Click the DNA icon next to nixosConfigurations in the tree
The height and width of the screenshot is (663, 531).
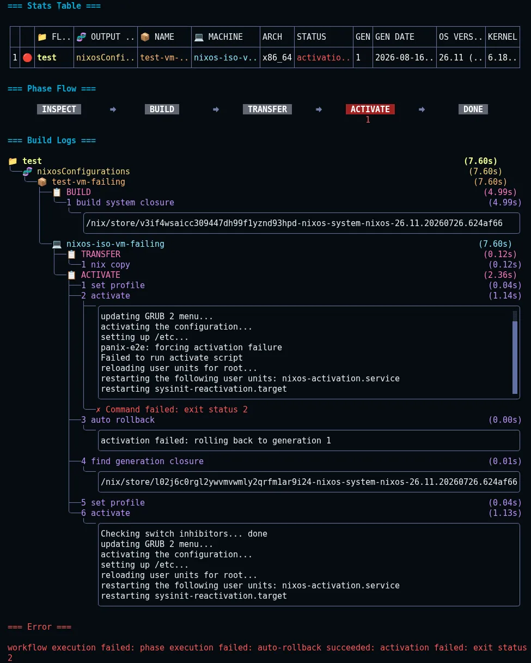coord(27,172)
